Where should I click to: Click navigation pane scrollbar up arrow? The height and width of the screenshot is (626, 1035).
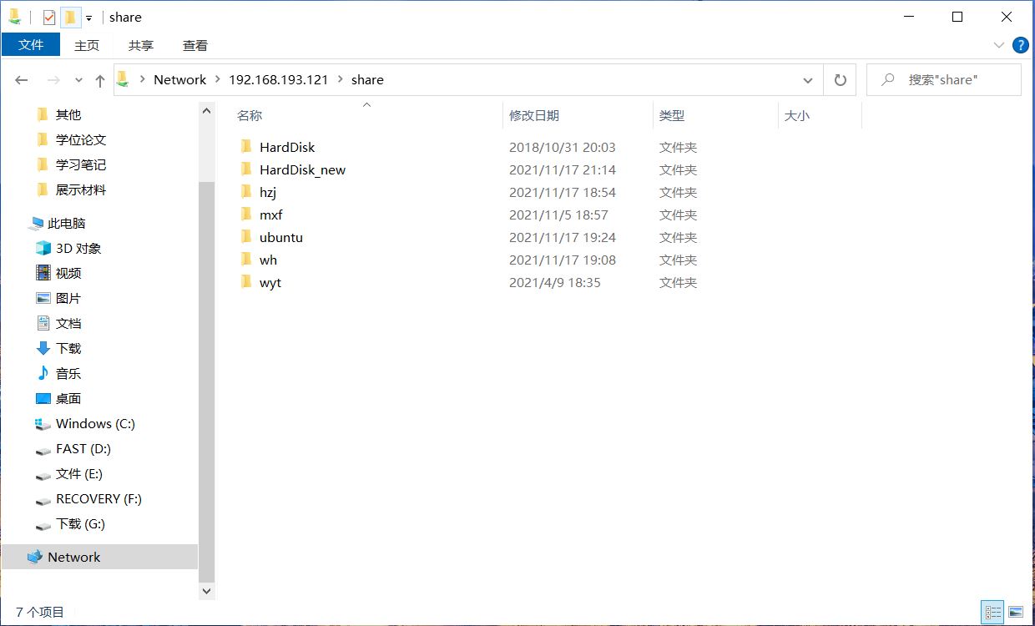pos(207,109)
